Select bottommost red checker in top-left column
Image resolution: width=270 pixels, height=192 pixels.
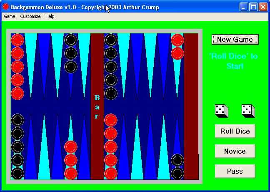17,93
